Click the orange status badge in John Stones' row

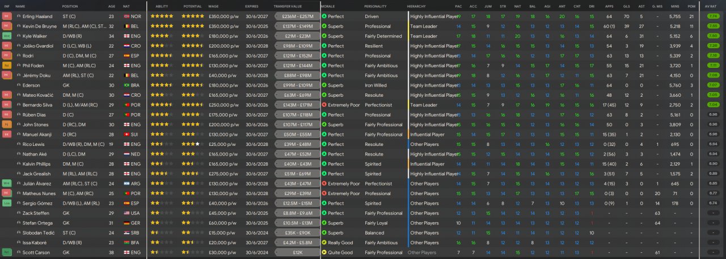[7, 124]
